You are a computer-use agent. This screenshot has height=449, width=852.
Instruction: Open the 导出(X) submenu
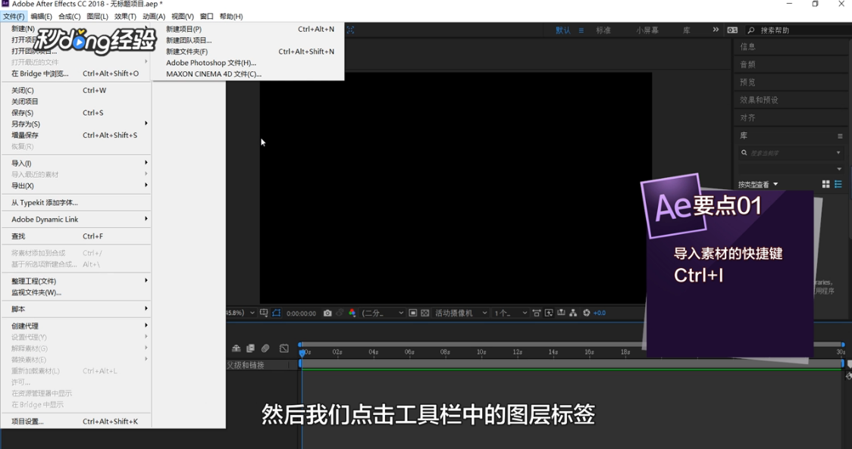point(77,186)
